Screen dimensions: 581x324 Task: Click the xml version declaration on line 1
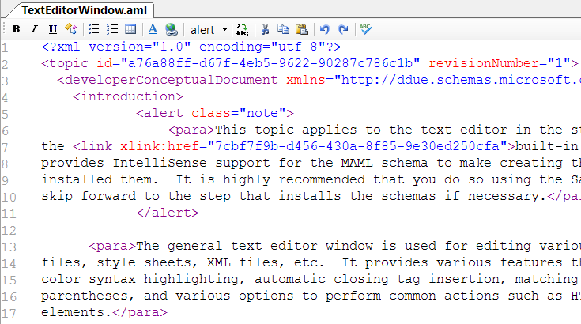(x=191, y=47)
